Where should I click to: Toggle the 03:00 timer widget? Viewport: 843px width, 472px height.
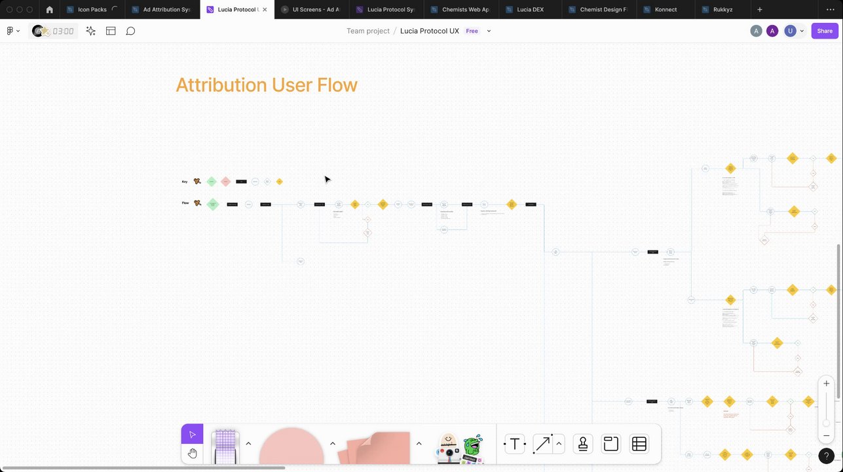[x=53, y=31]
